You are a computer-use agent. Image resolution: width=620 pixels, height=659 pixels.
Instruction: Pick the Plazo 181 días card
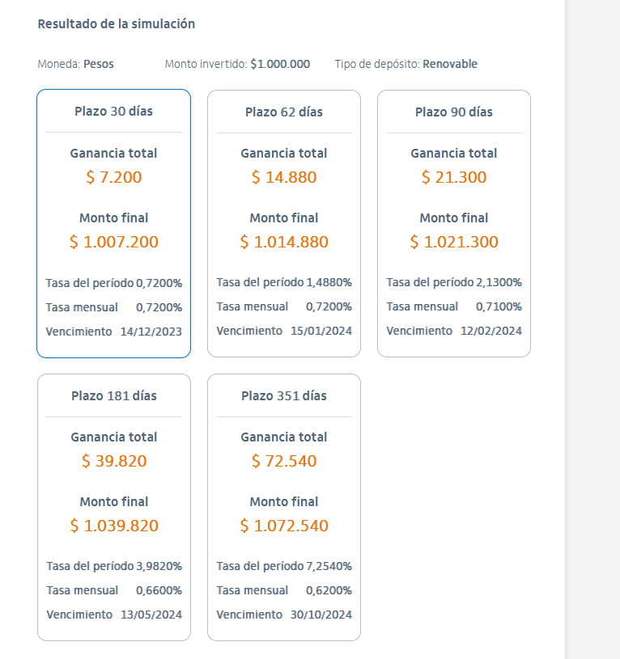pyautogui.click(x=113, y=396)
